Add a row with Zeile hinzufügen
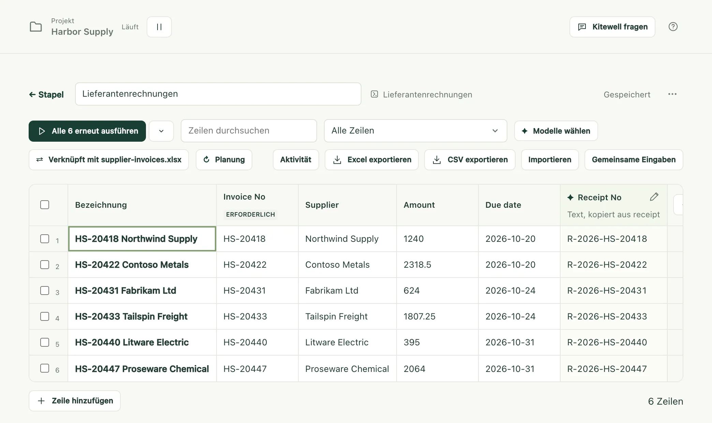 click(75, 401)
